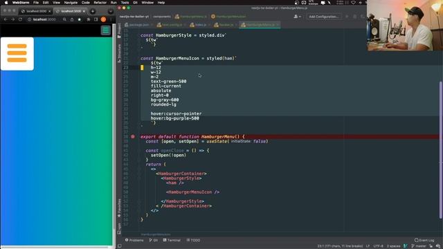Image resolution: width=443 pixels, height=249 pixels.
Task: Open the Git tool window
Action: pyautogui.click(x=154, y=240)
